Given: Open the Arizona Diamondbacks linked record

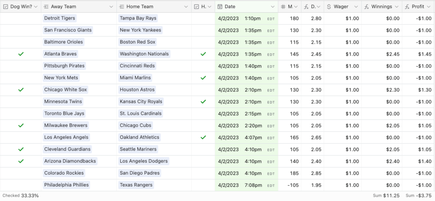Looking at the screenshot, I should tap(70, 161).
